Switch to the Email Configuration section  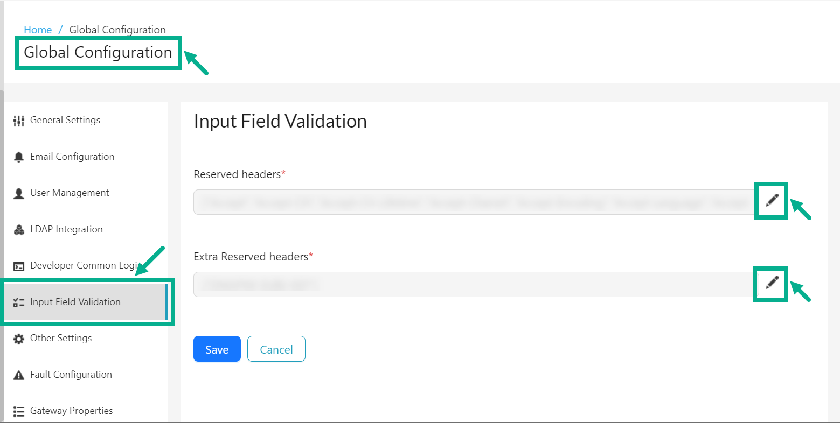tap(73, 156)
